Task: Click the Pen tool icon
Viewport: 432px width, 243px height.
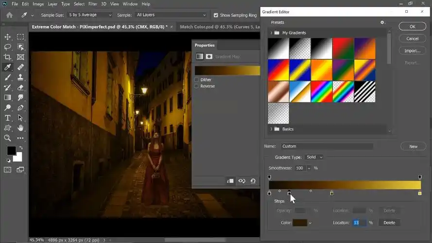Action: click(x=20, y=108)
